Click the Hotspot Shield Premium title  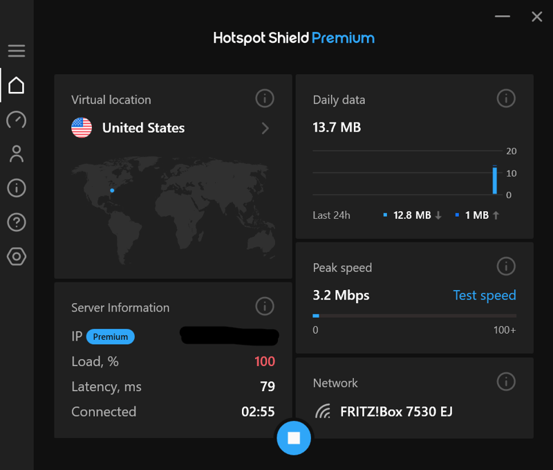(294, 38)
